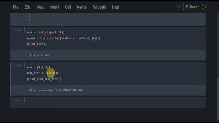219x123 pixels.
Task: Click the kernel idle status circle icon
Action: pos(204,7)
